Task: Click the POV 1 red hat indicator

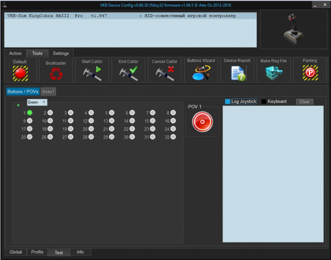Action: (x=203, y=122)
